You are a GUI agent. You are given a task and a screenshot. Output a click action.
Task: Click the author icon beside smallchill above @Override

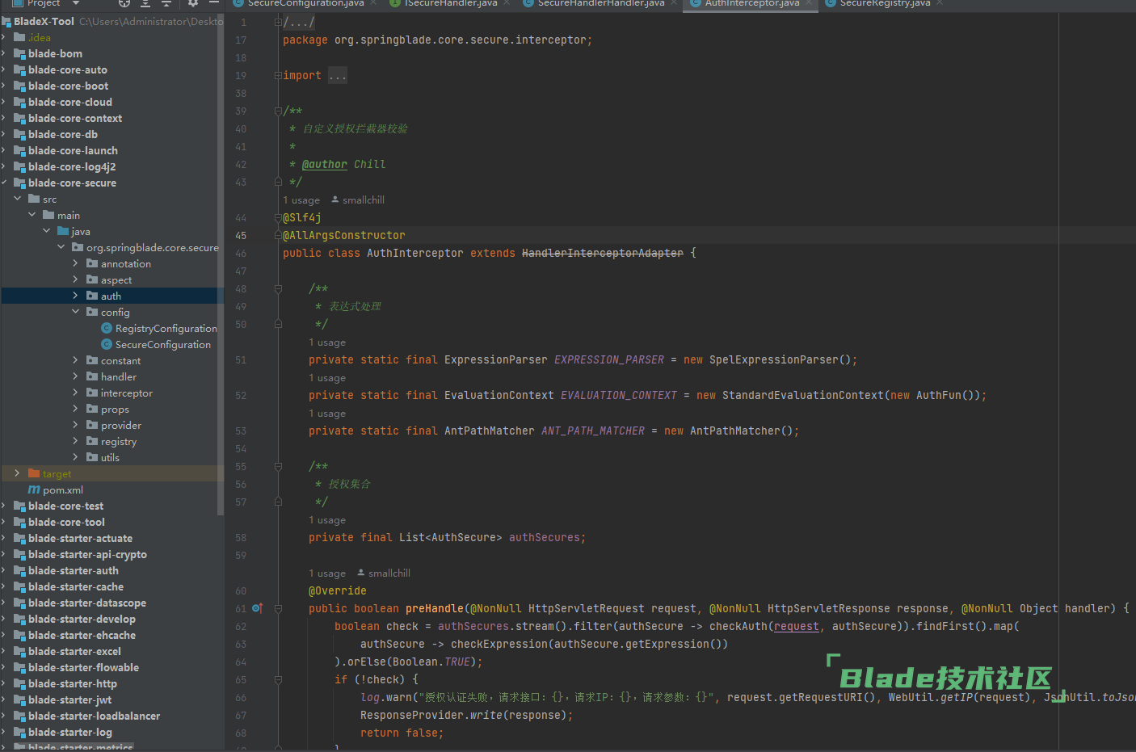pyautogui.click(x=361, y=573)
